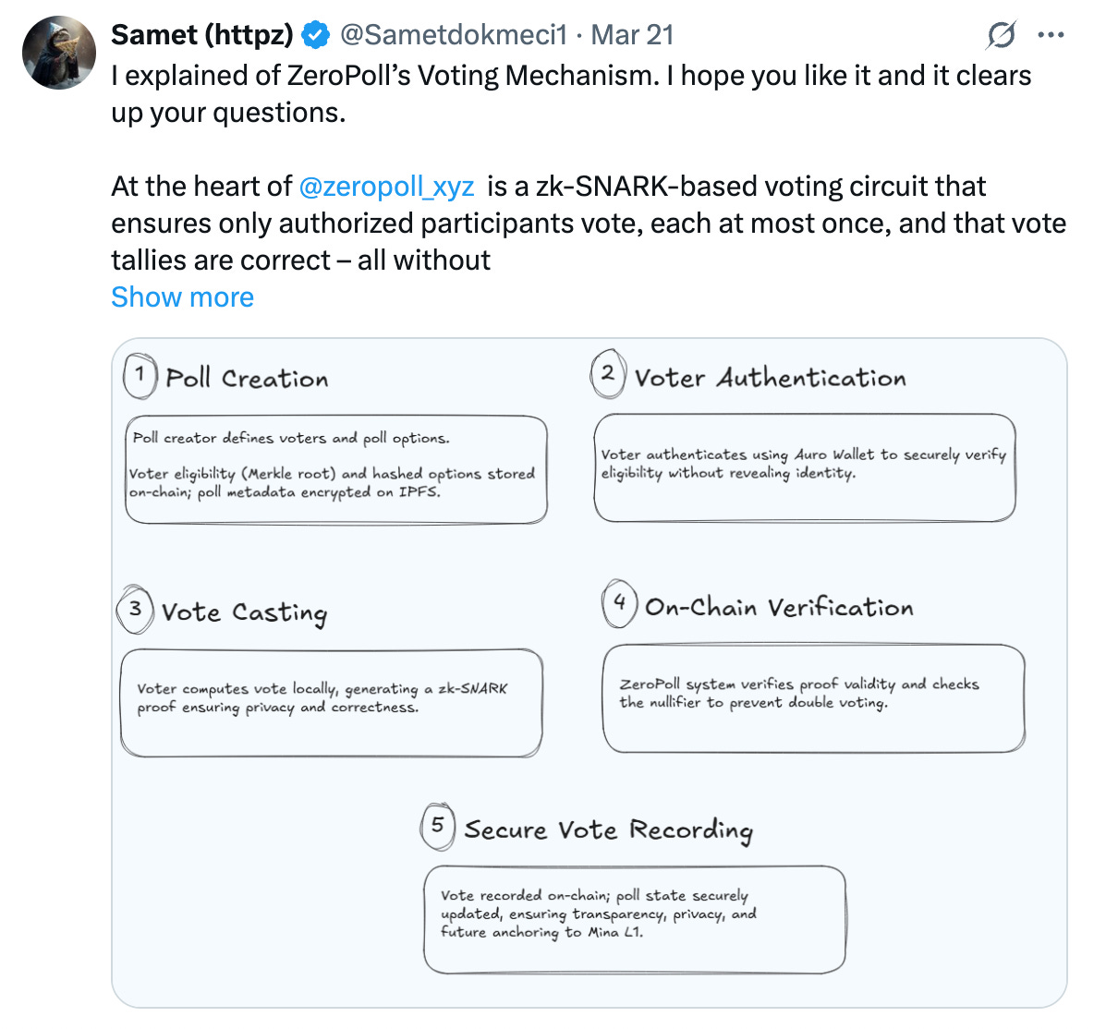The image size is (1094, 1029).
Task: Click the blue verified badge icon
Action: tap(316, 35)
